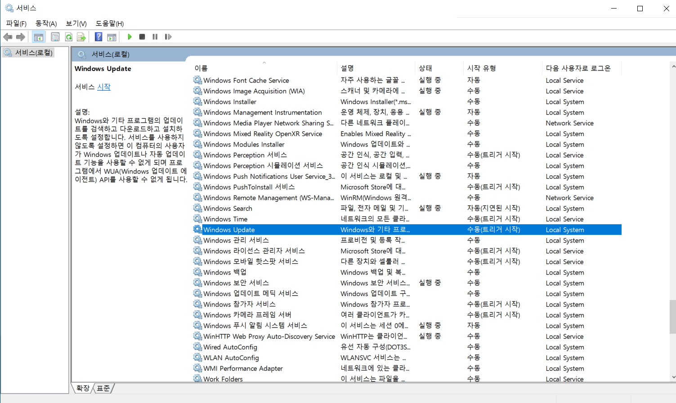Open the 동작(A) menu
676x403 pixels.
click(46, 23)
